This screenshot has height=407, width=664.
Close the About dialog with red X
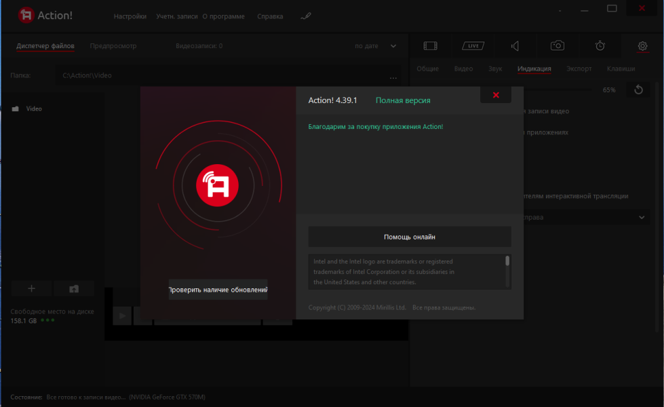tap(496, 95)
